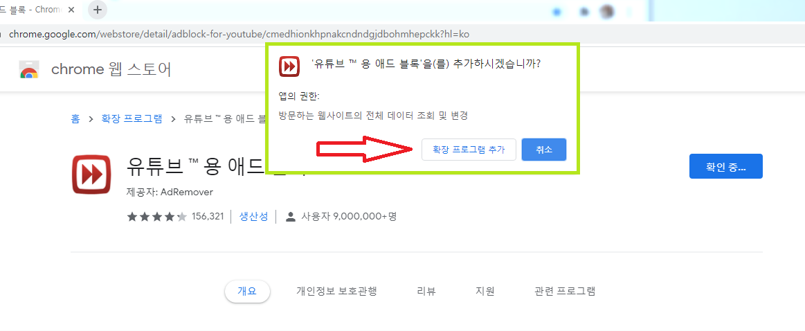Screen dimensions: 805x331
Task: Click '제공자: AdRemover' text
Action: (x=170, y=193)
